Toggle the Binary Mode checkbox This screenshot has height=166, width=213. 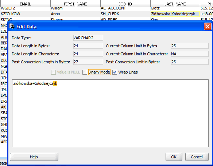click(85, 72)
